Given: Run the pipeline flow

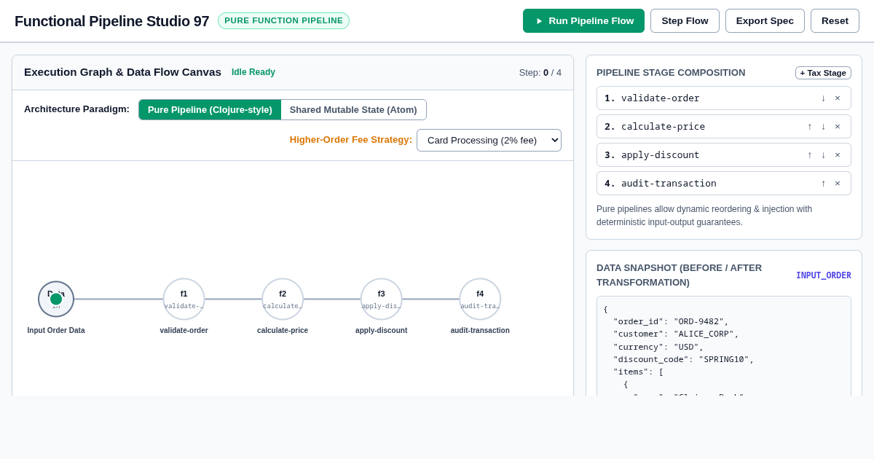Looking at the screenshot, I should pos(583,20).
